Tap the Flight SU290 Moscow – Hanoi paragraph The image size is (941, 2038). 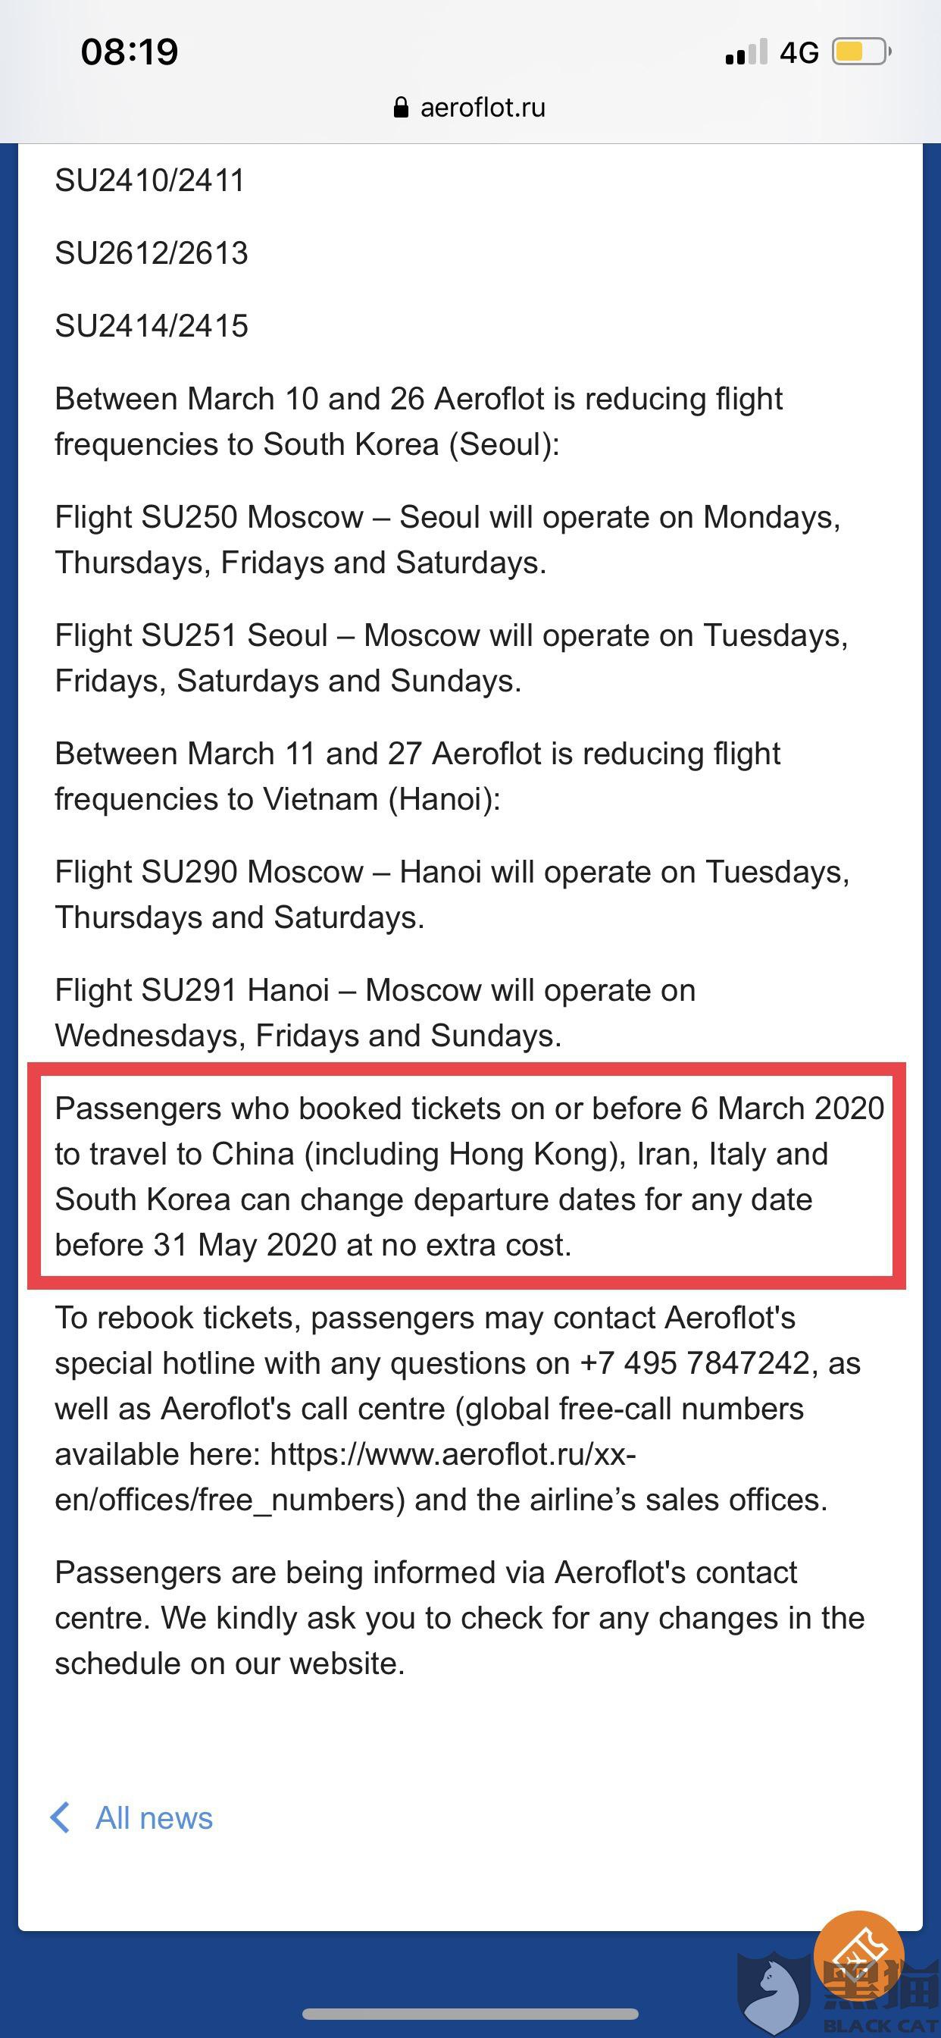click(452, 895)
